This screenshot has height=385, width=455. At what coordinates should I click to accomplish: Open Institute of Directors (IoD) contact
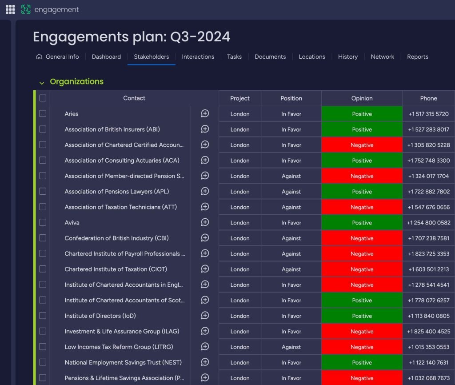(x=100, y=316)
